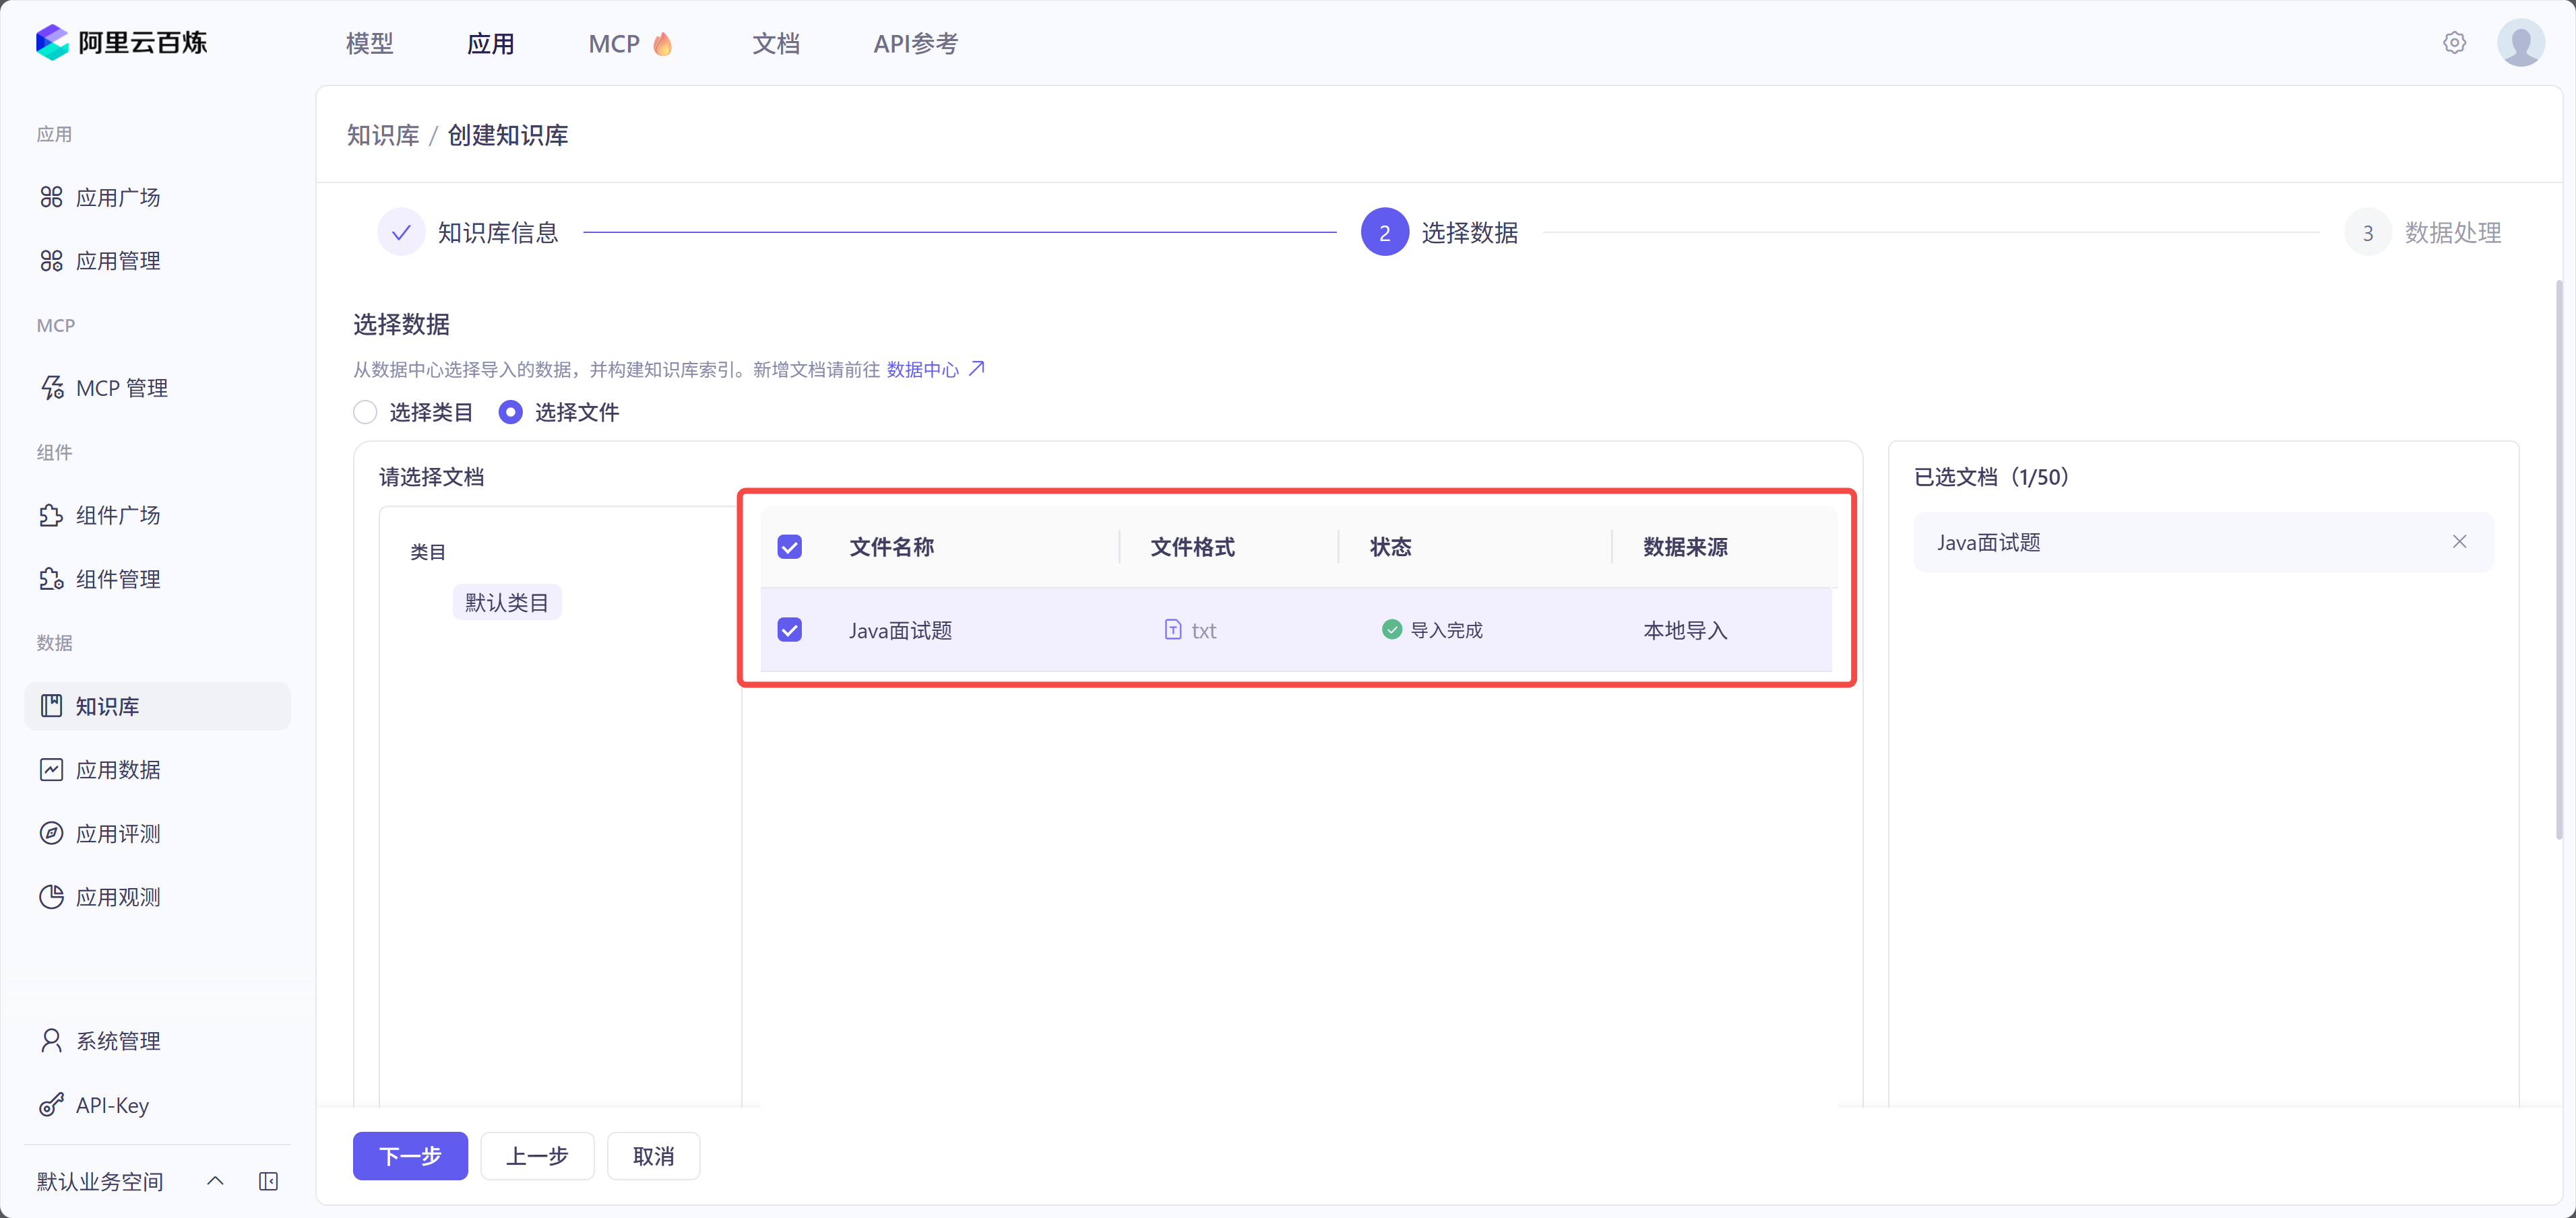Screen dimensions: 2576x1218
Task: Open 应用观测 in the sidebar
Action: [x=118, y=898]
